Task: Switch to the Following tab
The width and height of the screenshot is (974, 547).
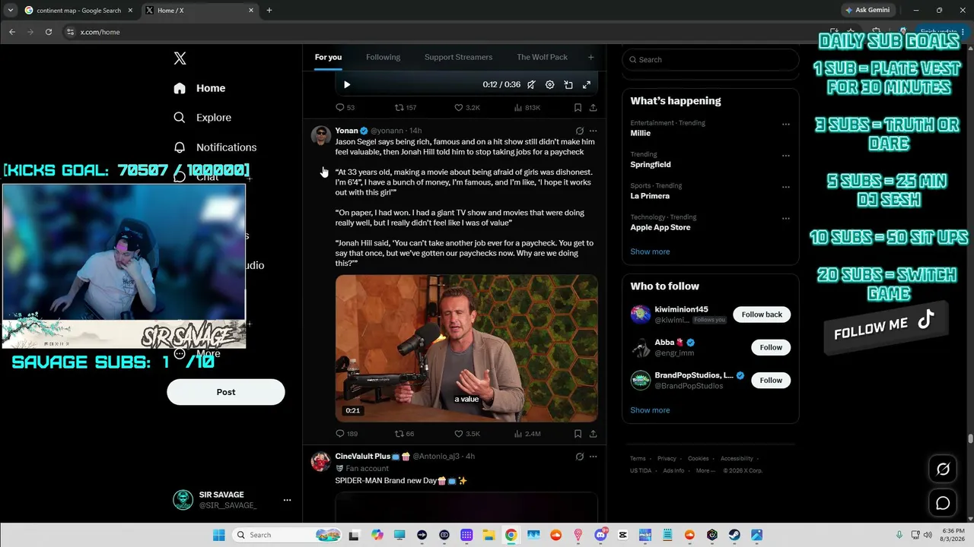Action: point(383,57)
